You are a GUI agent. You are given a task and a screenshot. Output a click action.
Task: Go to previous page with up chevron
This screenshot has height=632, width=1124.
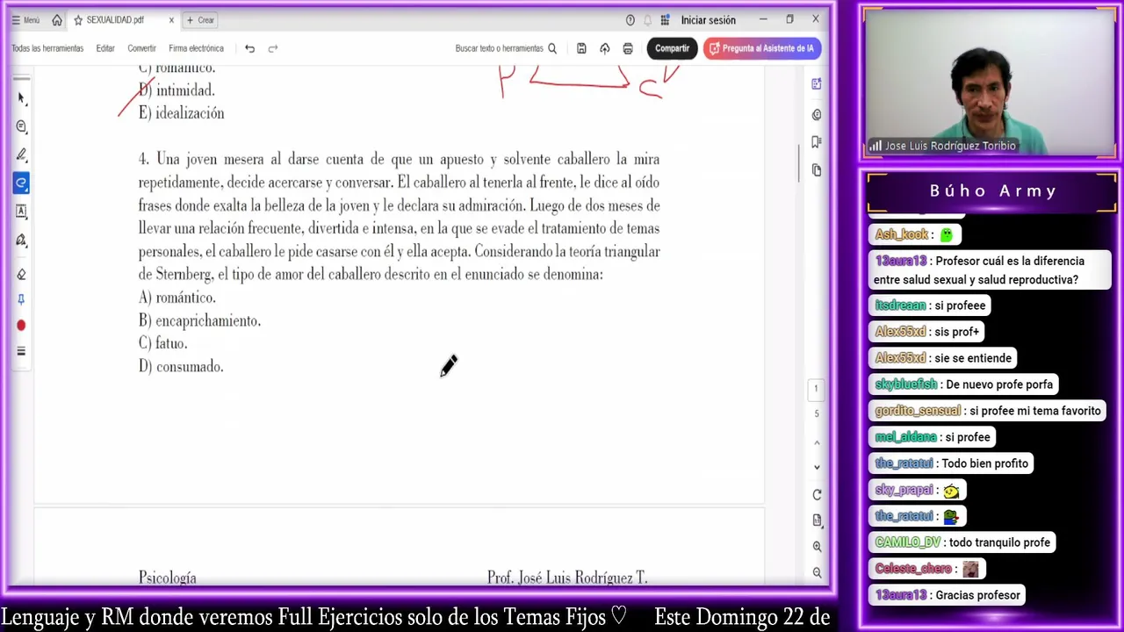click(x=817, y=443)
